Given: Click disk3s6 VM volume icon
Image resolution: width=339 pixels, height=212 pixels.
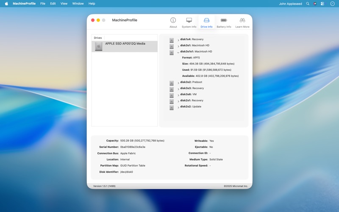Looking at the screenshot, I should click(172, 95).
